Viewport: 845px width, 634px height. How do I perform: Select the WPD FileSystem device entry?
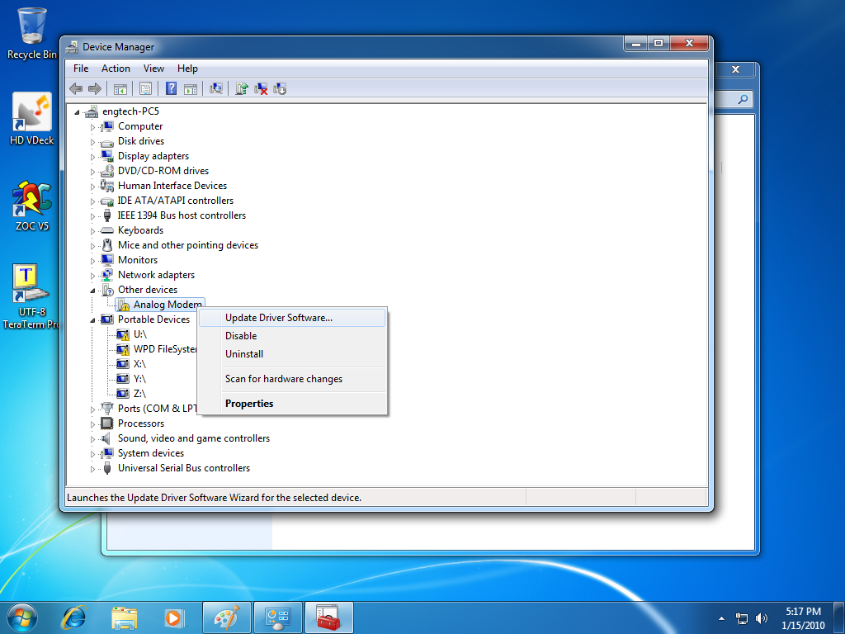[165, 349]
